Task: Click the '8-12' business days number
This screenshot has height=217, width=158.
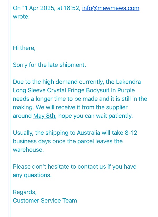Action: click(131, 133)
